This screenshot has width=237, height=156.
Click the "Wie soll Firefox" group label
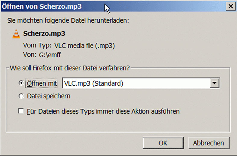(x=70, y=68)
